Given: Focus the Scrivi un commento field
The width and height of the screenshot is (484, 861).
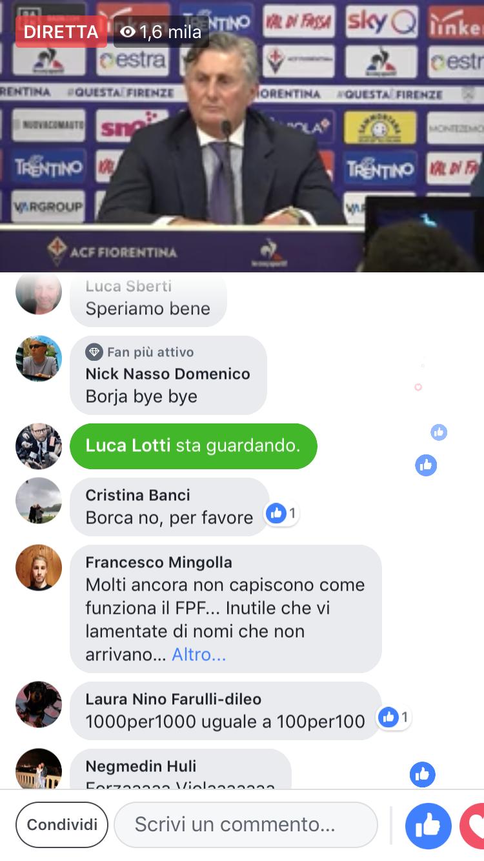Looking at the screenshot, I should pyautogui.click(x=246, y=825).
